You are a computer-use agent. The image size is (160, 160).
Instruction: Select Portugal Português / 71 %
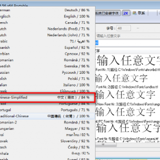click(x=47, y=110)
